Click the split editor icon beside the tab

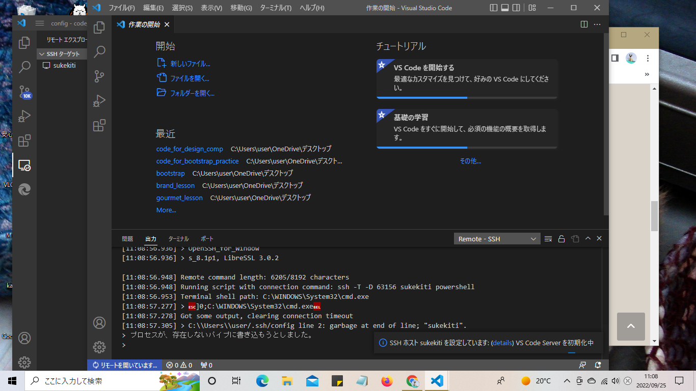tap(584, 24)
